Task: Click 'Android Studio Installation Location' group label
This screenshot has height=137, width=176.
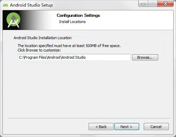Action: pos(43,38)
